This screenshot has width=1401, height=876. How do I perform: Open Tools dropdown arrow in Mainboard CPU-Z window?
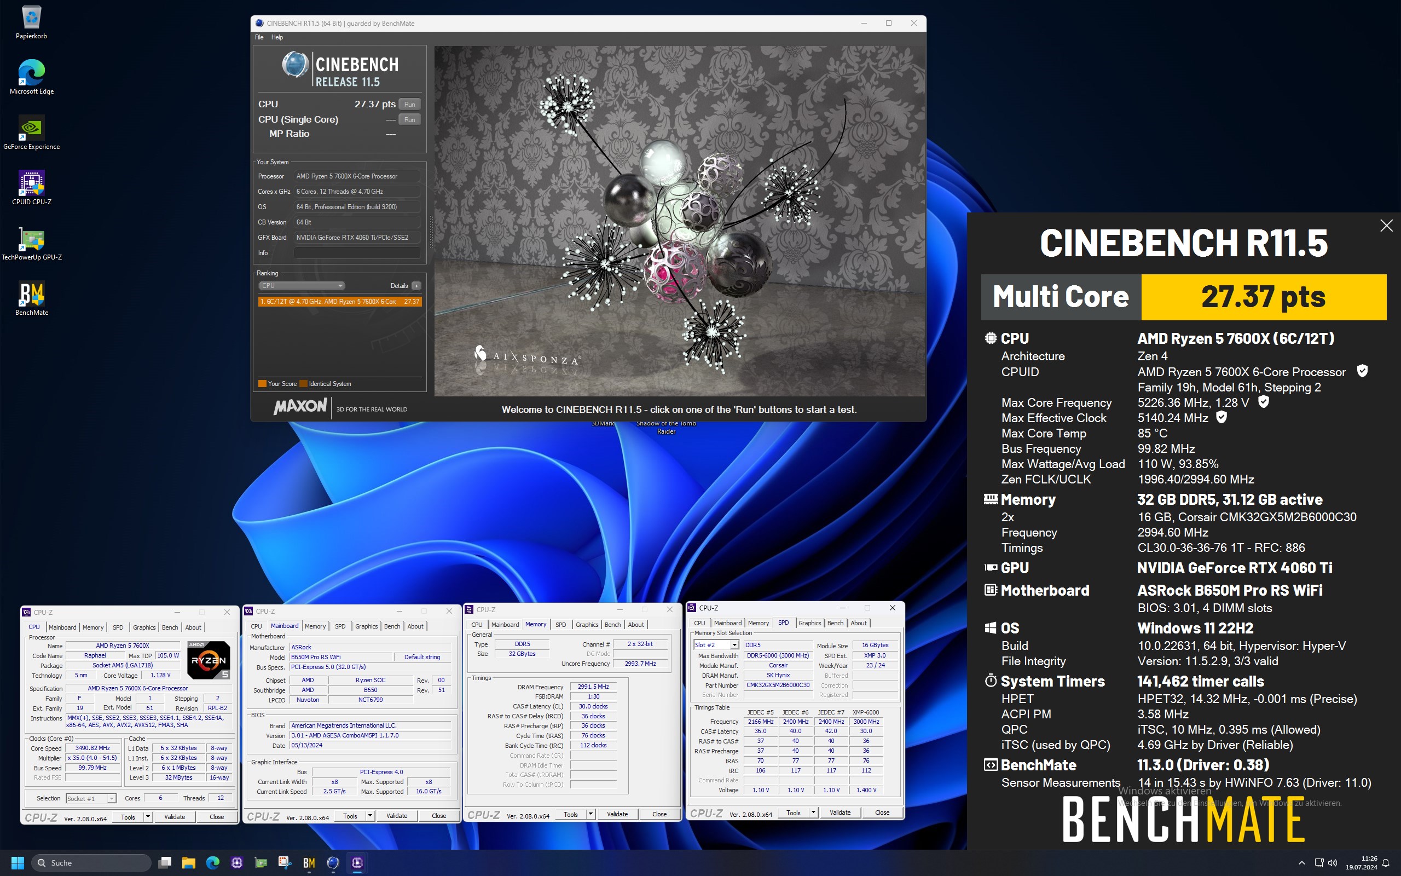click(370, 816)
